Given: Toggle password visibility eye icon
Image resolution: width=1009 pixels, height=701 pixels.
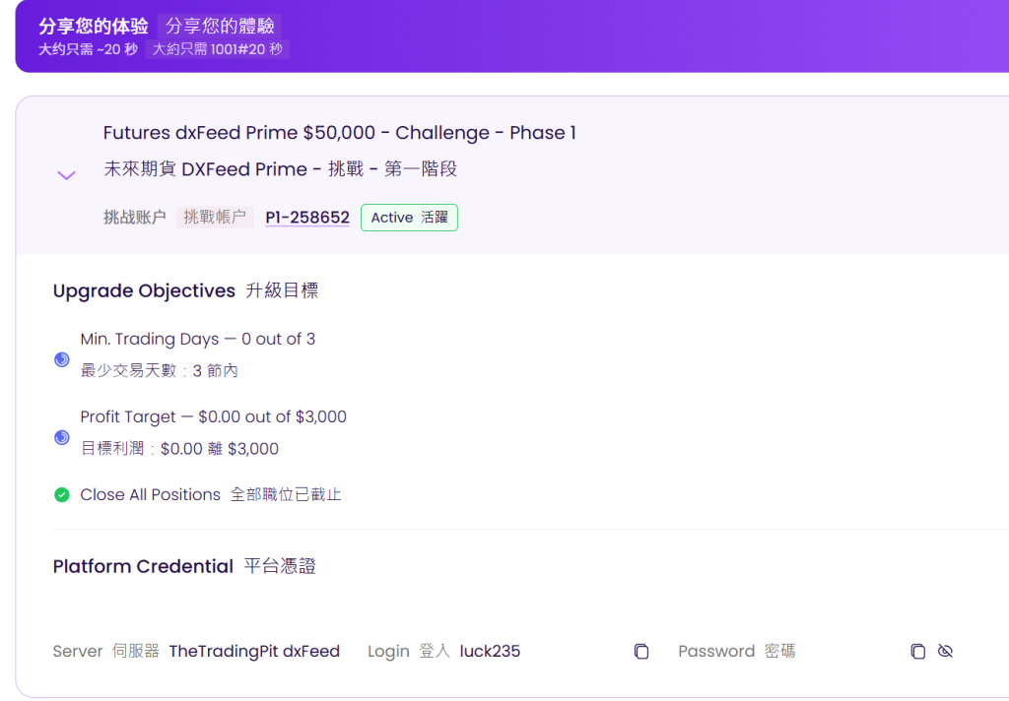Looking at the screenshot, I should point(945,651).
